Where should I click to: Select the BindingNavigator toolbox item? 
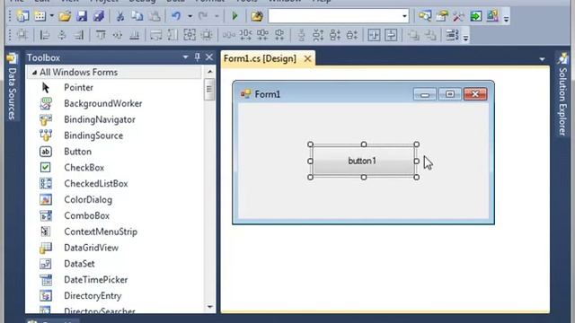[x=100, y=119]
